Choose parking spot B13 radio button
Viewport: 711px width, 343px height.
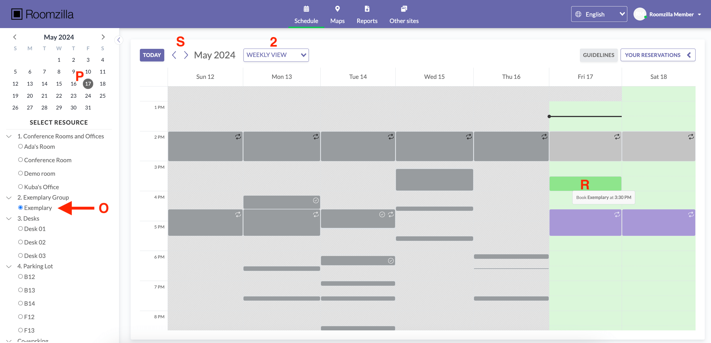20,290
